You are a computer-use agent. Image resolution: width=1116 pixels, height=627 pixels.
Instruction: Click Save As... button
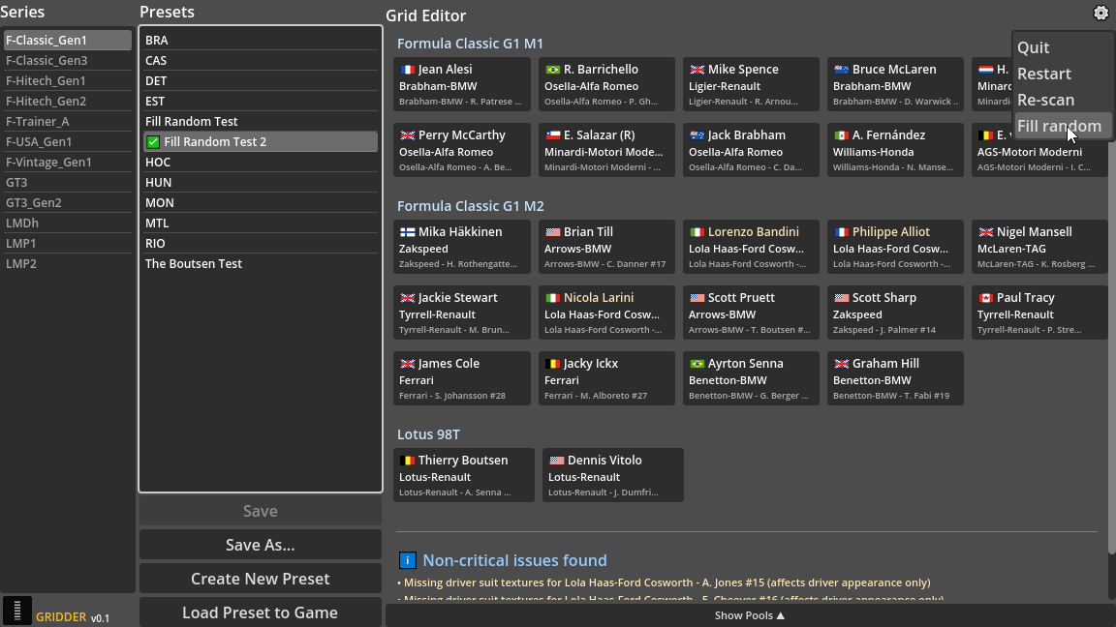(261, 546)
